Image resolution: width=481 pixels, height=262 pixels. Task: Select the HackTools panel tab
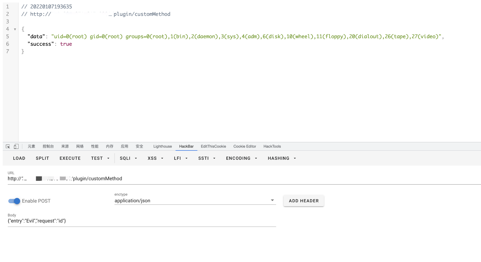272,146
